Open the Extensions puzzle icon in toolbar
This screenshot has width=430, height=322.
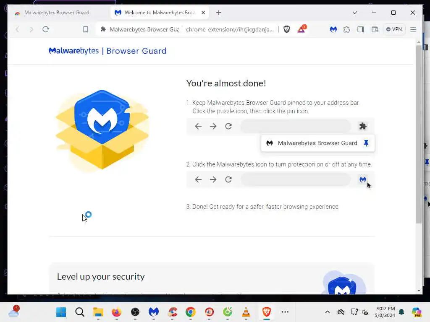[x=346, y=29]
